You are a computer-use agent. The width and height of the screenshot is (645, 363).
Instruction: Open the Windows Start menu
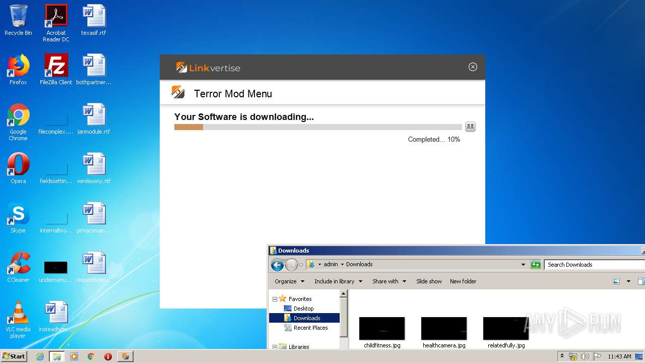coord(14,356)
